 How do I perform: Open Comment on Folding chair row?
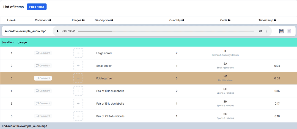coord(43,78)
